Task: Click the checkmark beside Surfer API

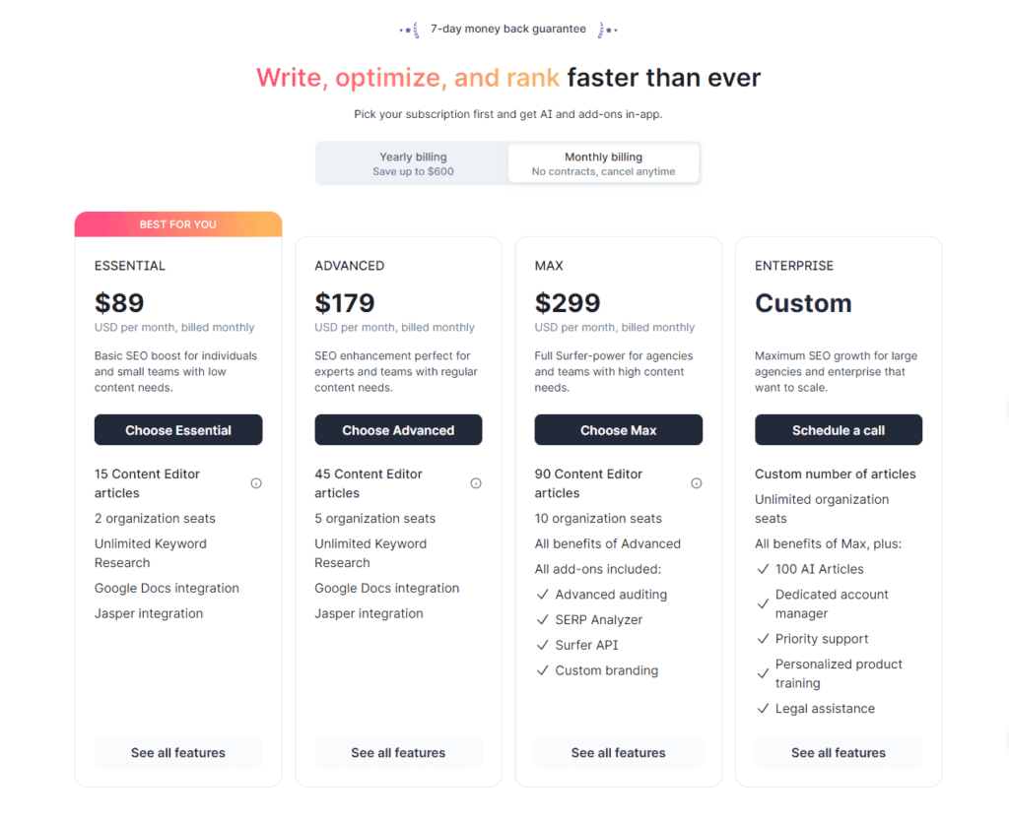Action: click(x=542, y=645)
